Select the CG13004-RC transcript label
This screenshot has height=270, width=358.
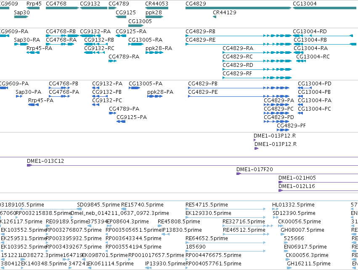(x=313, y=57)
